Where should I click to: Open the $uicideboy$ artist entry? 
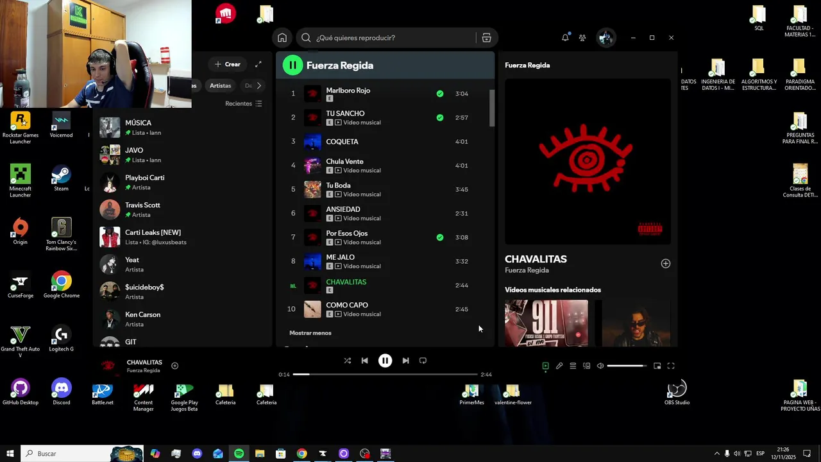pos(183,291)
